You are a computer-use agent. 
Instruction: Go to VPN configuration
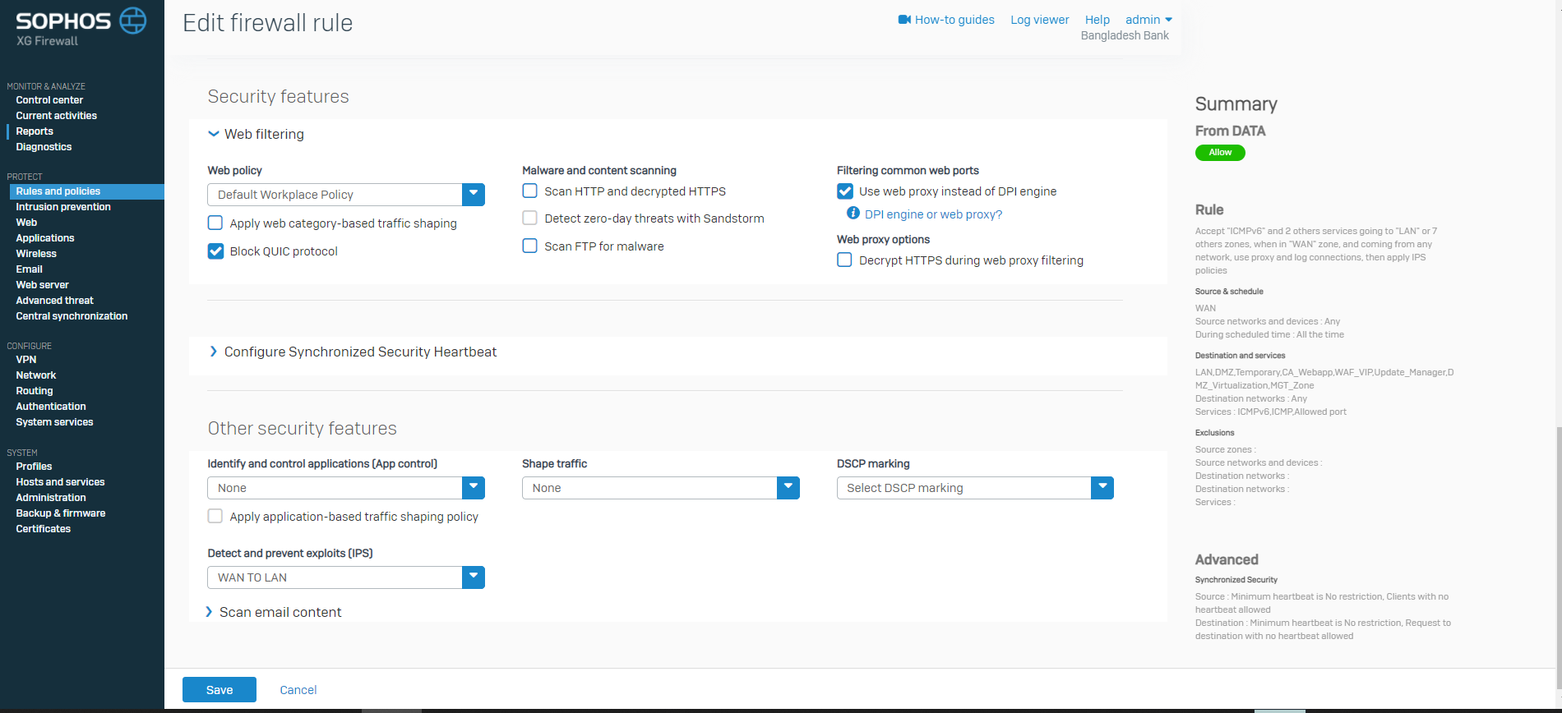click(26, 360)
